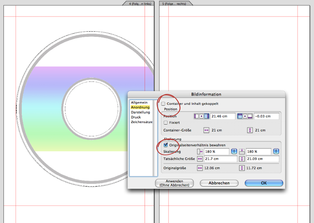This screenshot has width=314, height=223.
Task: Select Allgemein in the category list
Action: tap(139, 103)
